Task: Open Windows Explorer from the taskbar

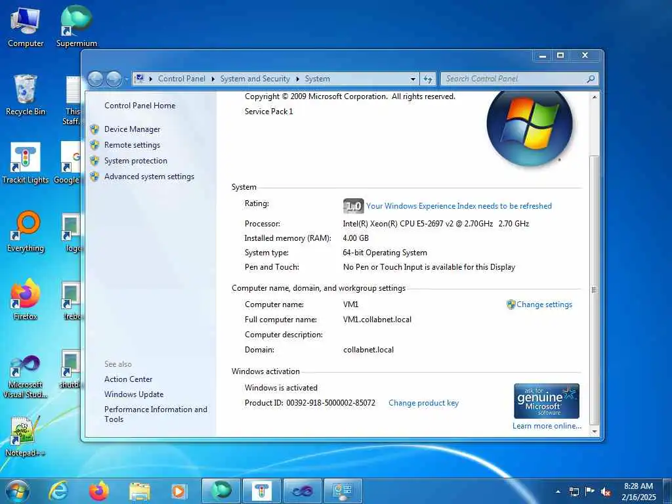Action: 140,492
